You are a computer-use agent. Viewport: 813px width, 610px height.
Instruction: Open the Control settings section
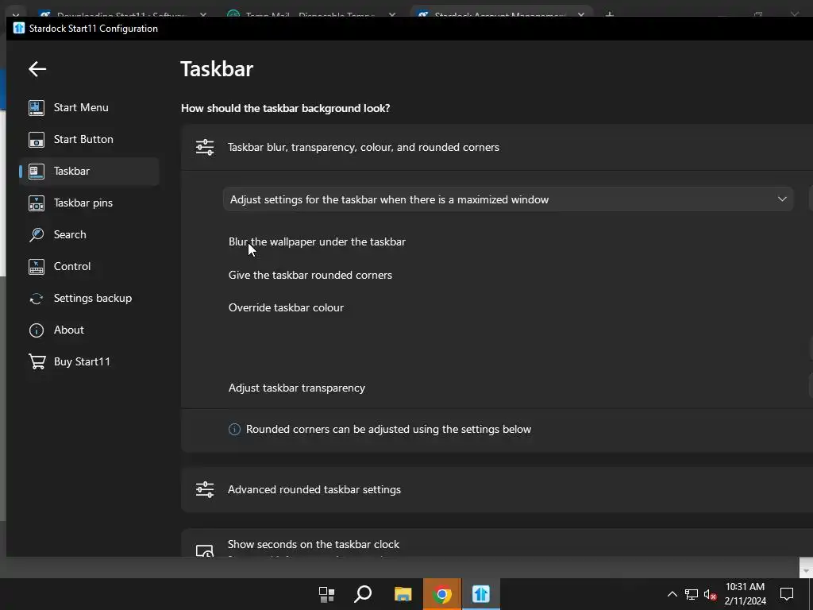click(89, 266)
